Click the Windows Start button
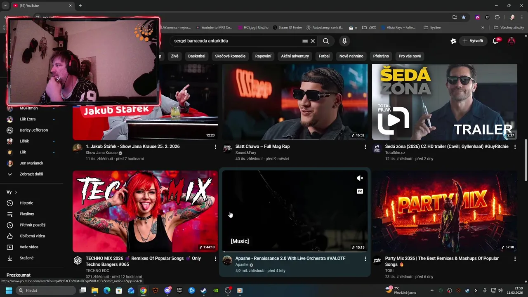This screenshot has height=297, width=528. [x=9, y=290]
